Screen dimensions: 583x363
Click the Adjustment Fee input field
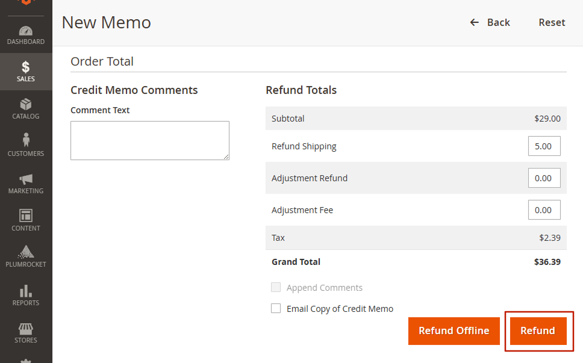pyautogui.click(x=544, y=210)
